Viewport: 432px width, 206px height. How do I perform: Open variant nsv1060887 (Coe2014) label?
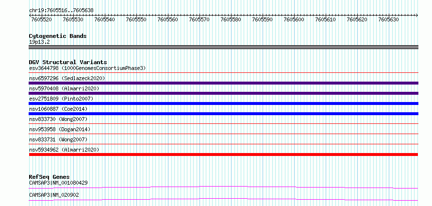pos(58,109)
